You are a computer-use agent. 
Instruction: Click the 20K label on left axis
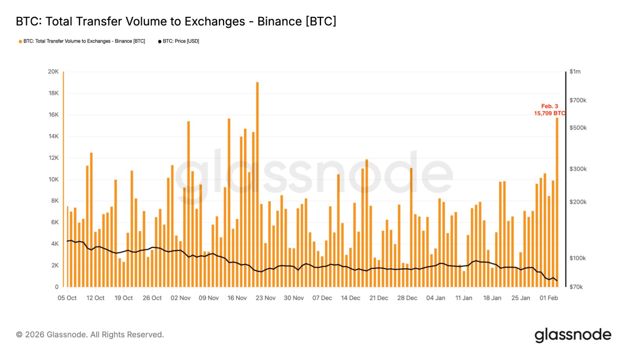(53, 72)
